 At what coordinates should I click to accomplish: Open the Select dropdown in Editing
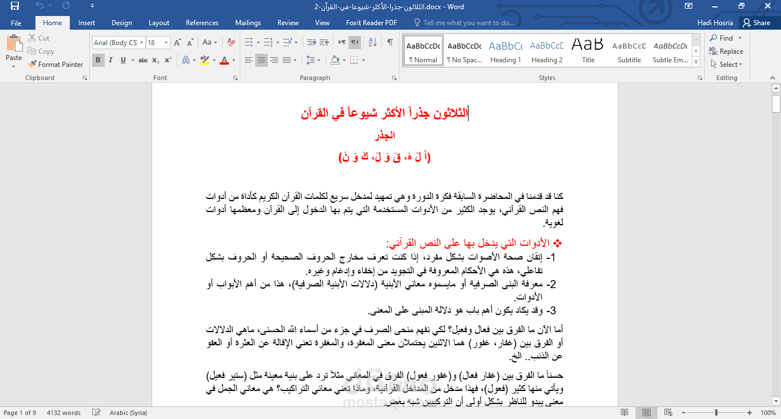pos(726,65)
